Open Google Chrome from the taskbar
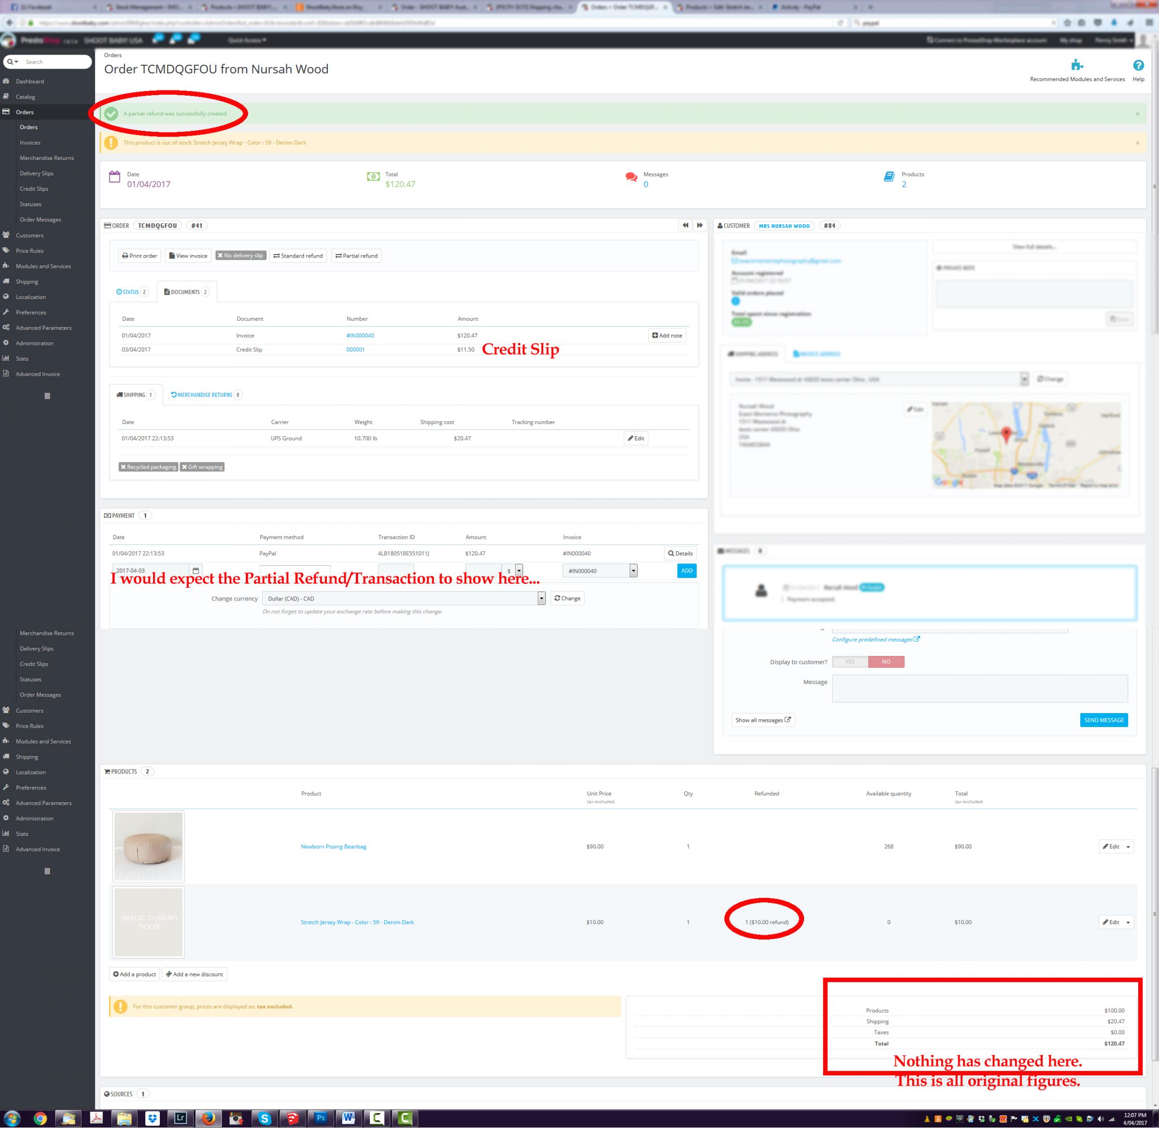Image resolution: width=1159 pixels, height=1128 pixels. point(40,1118)
